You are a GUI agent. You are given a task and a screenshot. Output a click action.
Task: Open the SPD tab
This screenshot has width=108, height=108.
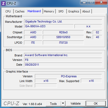click(x=61, y=11)
